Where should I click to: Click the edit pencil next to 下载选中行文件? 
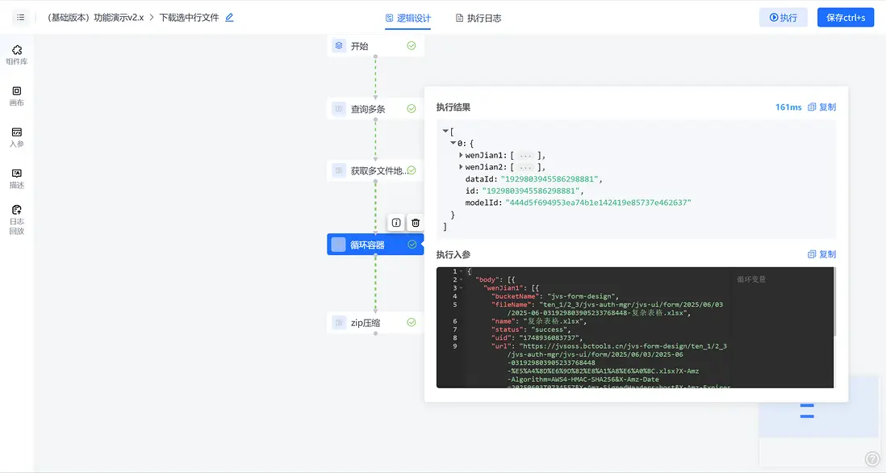(229, 18)
